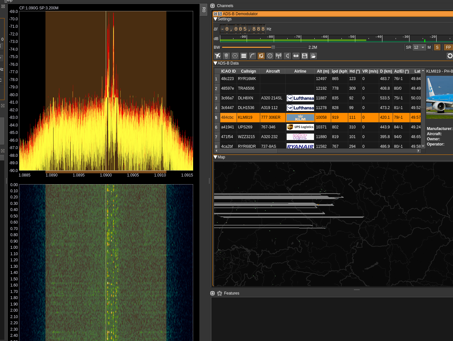The width and height of the screenshot is (453, 341).
Task: Collapse the ADS-B Data section
Action: coord(215,63)
